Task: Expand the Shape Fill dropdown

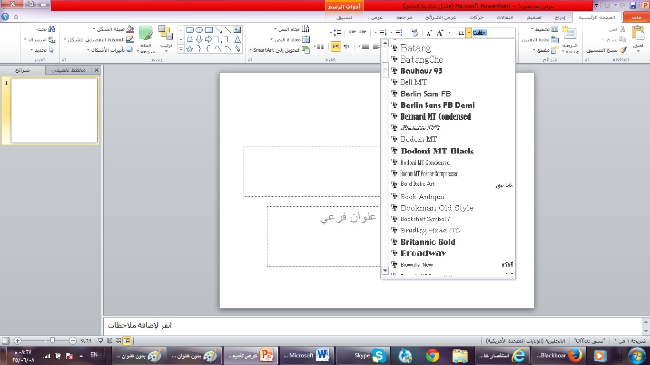Action: (94, 29)
